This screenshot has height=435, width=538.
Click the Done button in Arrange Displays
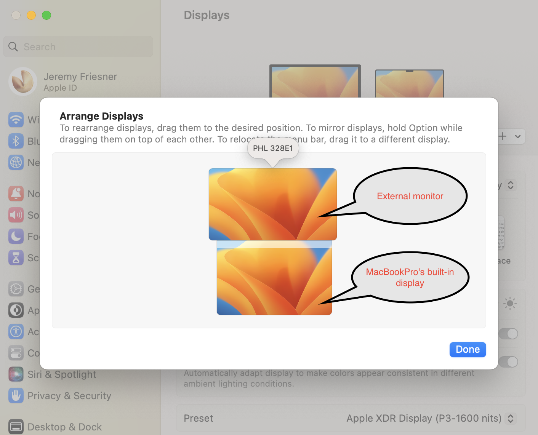point(468,349)
